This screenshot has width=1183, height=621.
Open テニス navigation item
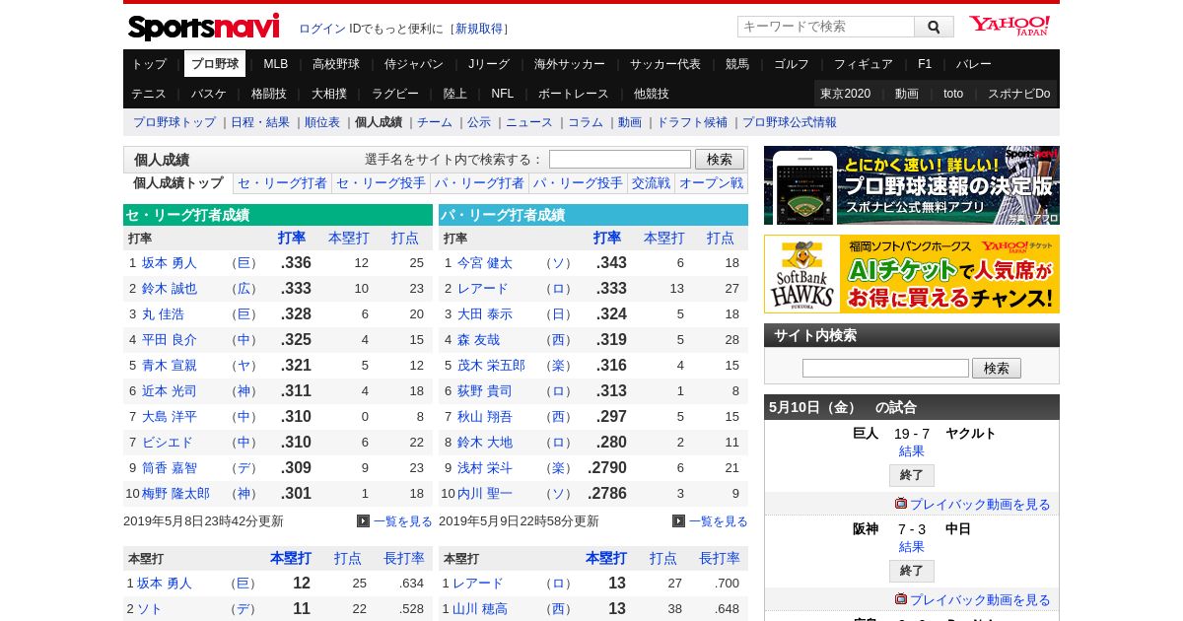(x=149, y=94)
